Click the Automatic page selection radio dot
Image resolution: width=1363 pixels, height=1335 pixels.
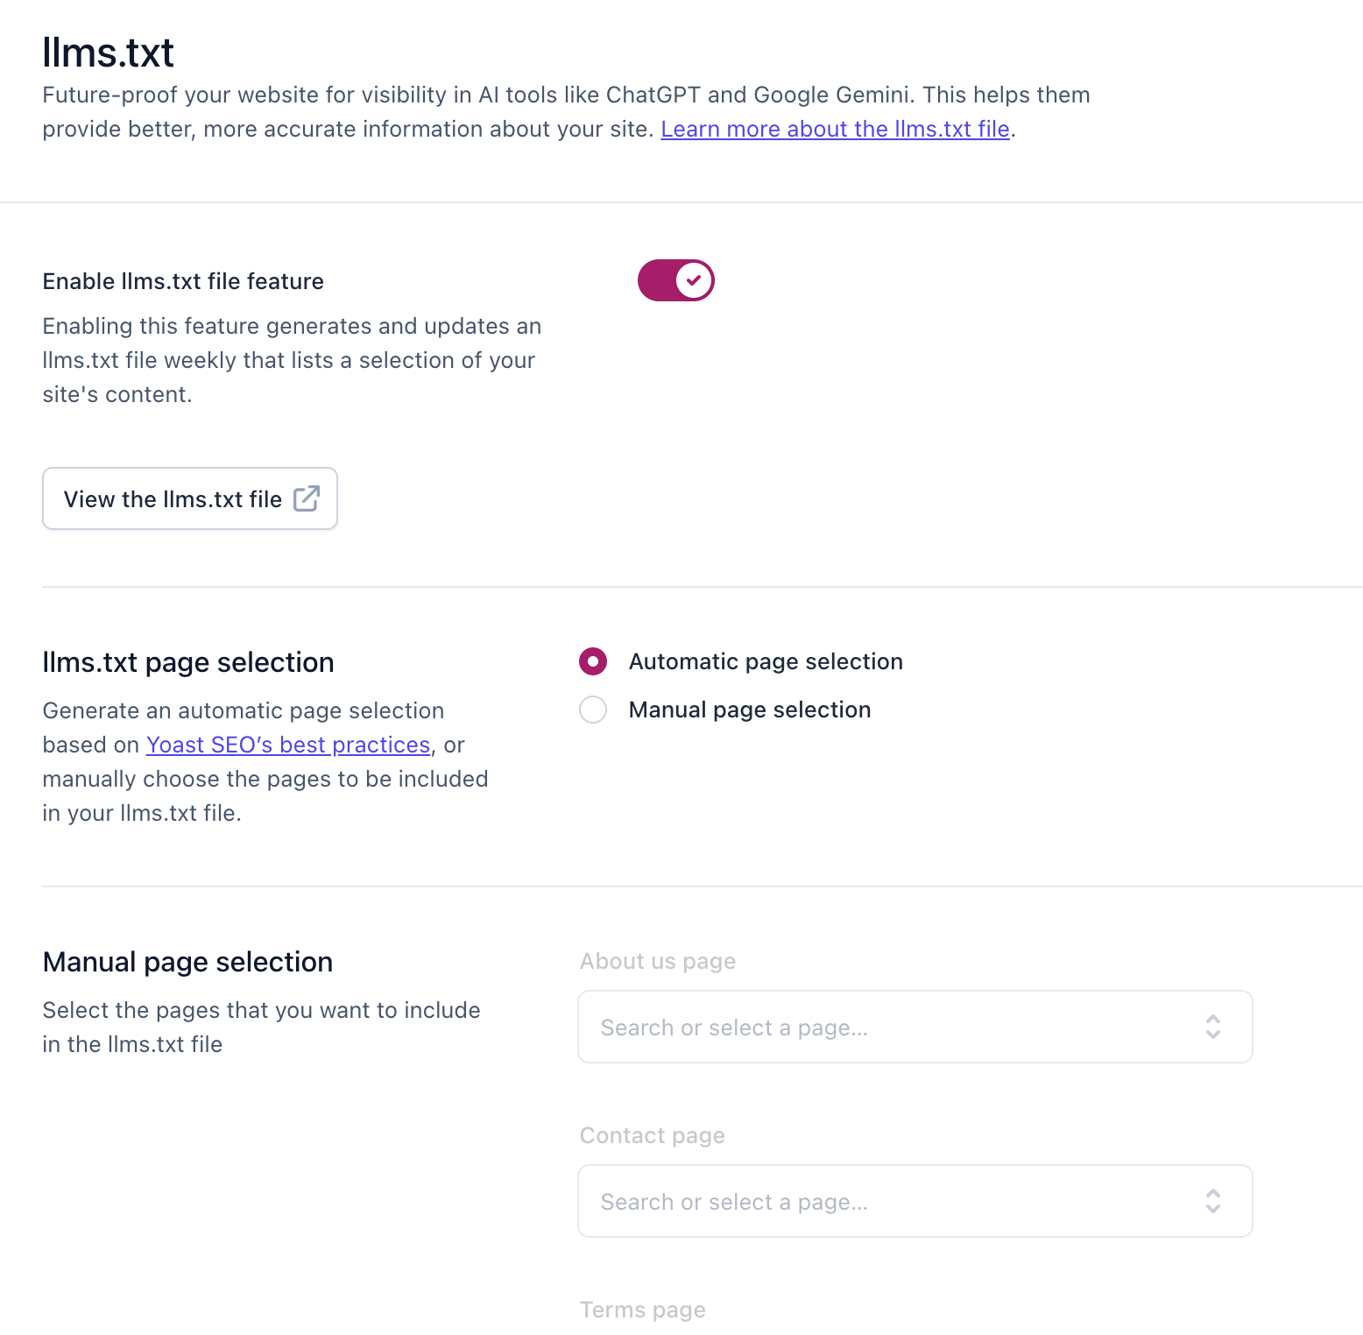tap(593, 661)
